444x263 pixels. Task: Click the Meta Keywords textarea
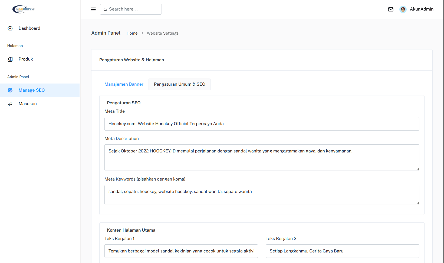pyautogui.click(x=262, y=195)
